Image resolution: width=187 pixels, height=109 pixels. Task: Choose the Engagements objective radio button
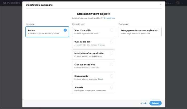click(111, 76)
